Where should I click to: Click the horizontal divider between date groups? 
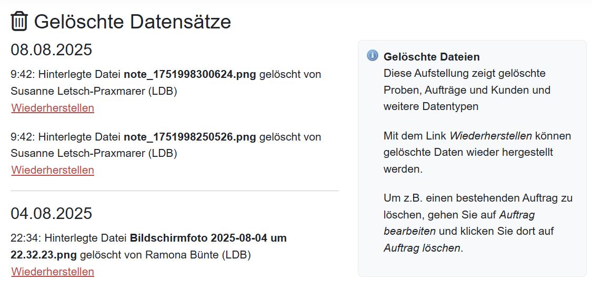point(174,191)
